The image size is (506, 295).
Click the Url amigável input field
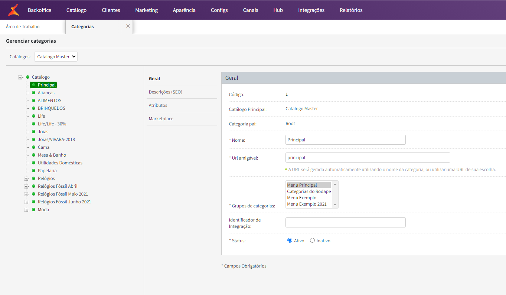368,157
